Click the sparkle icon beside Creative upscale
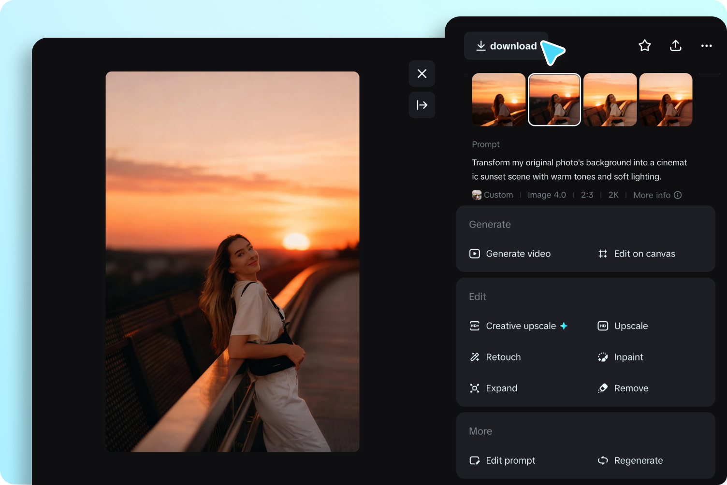The height and width of the screenshot is (485, 727). (564, 326)
